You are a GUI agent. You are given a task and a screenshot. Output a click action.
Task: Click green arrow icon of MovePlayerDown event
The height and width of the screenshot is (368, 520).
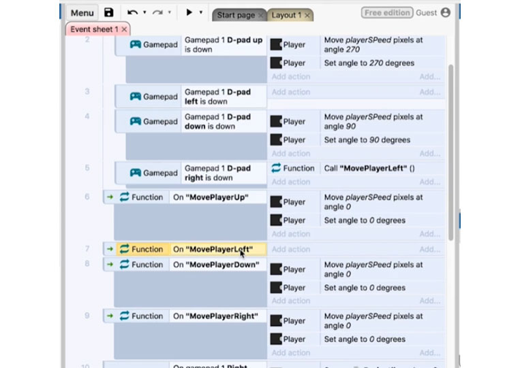tap(110, 265)
